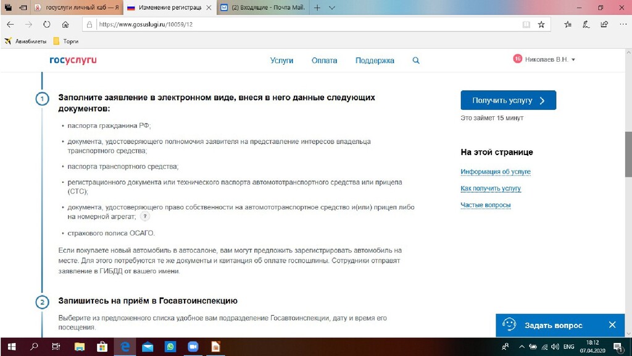The image size is (632, 356).
Task: Open the Поддержка menu item
Action: [x=375, y=61]
